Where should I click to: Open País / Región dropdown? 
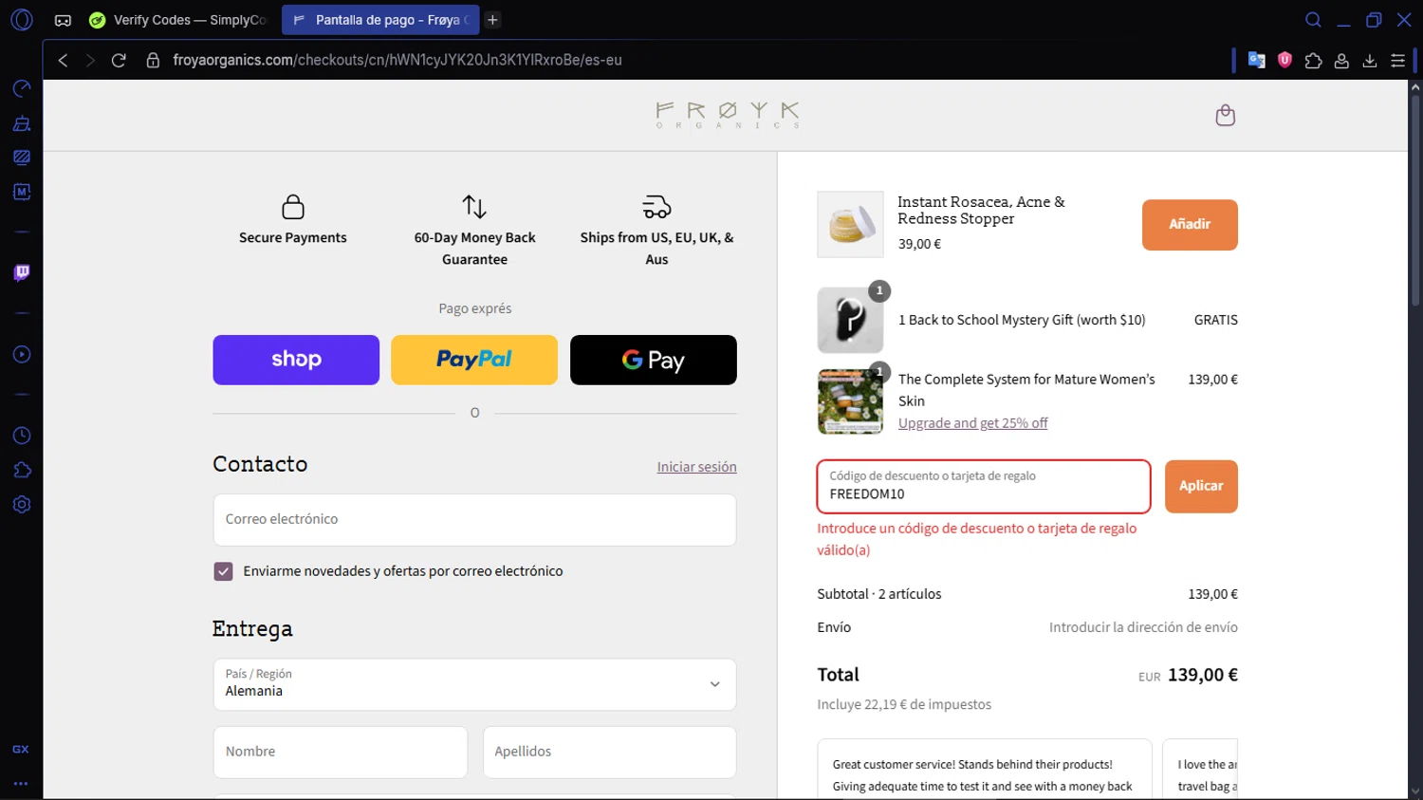coord(474,684)
